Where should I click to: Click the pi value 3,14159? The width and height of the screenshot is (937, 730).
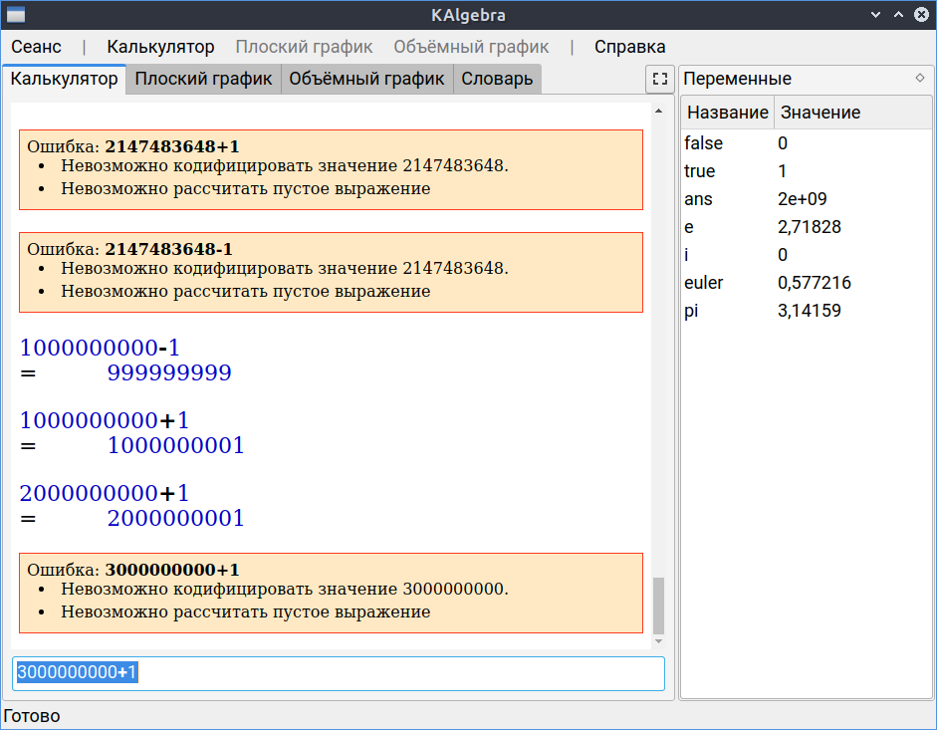tap(810, 311)
